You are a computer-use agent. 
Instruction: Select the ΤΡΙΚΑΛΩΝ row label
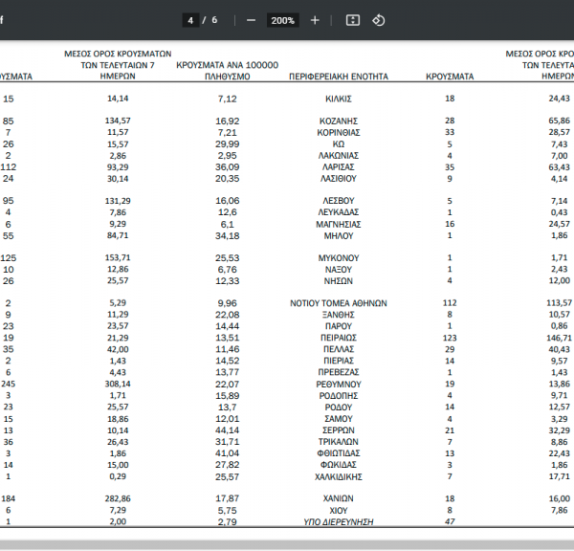coord(339,442)
